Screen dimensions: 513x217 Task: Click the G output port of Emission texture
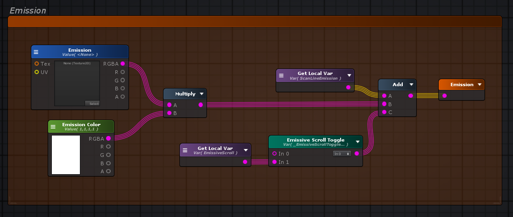tap(123, 80)
